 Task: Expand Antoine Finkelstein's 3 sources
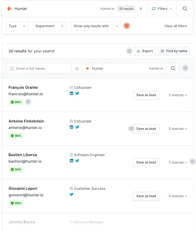(178, 129)
